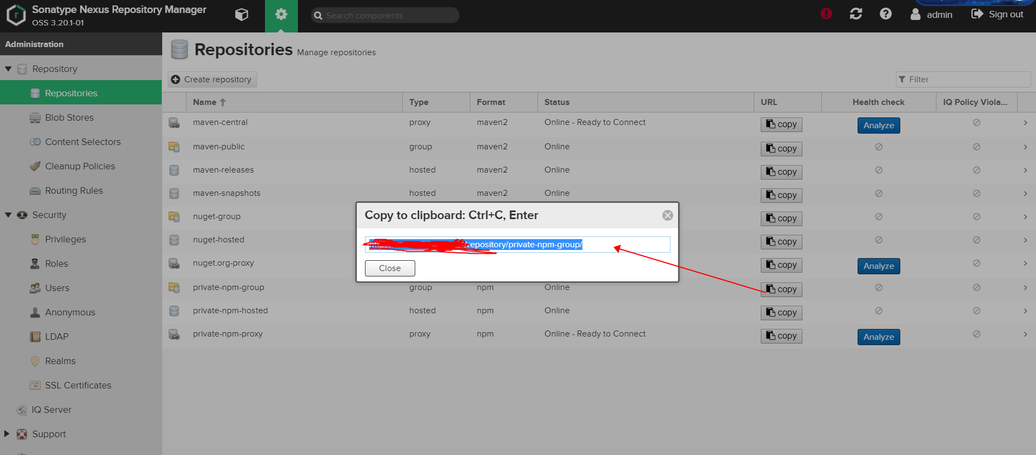
Task: Copy URL of maven-public repository
Action: click(781, 149)
